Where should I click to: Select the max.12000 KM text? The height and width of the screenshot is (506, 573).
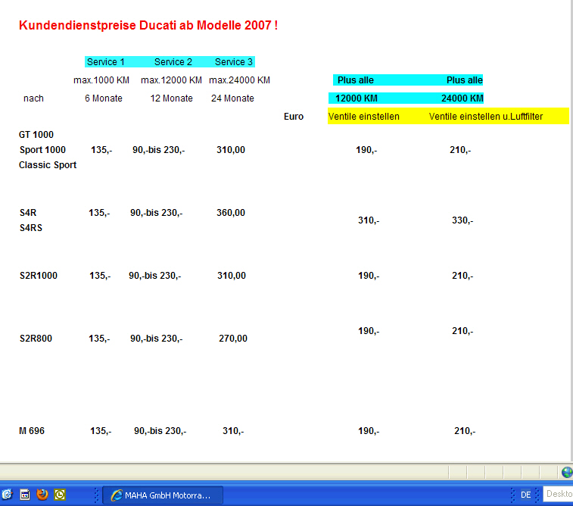[171, 80]
